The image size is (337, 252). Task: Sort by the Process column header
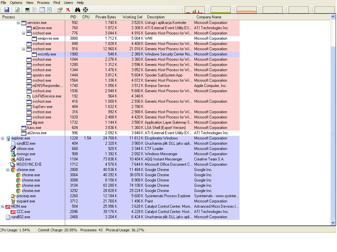point(33,17)
